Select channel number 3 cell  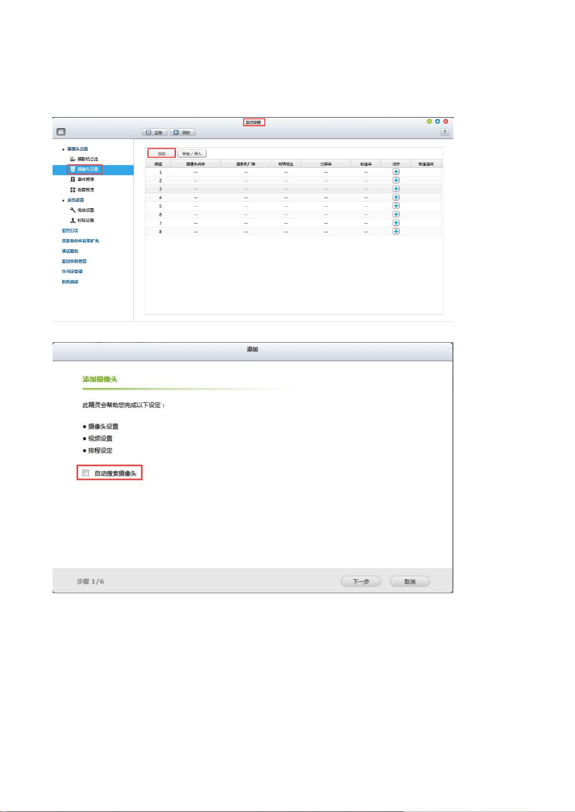pos(158,189)
